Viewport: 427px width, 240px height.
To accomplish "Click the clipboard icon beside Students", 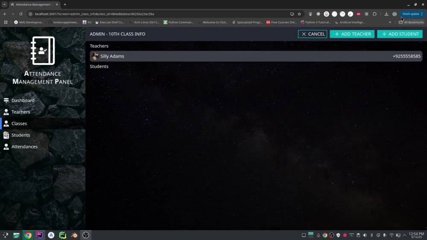I will pyautogui.click(x=6, y=135).
